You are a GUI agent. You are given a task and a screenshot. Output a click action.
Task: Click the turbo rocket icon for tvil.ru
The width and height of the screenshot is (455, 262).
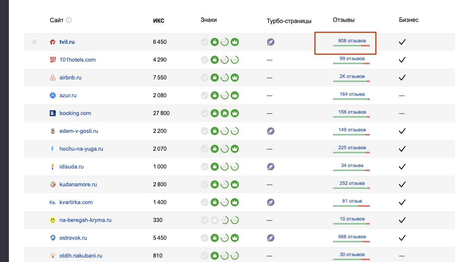[270, 42]
